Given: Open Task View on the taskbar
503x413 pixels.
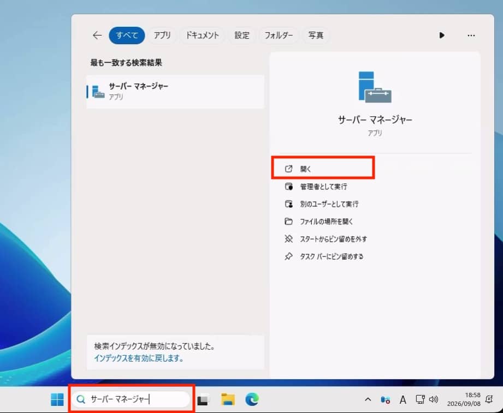Looking at the screenshot, I should (x=203, y=399).
